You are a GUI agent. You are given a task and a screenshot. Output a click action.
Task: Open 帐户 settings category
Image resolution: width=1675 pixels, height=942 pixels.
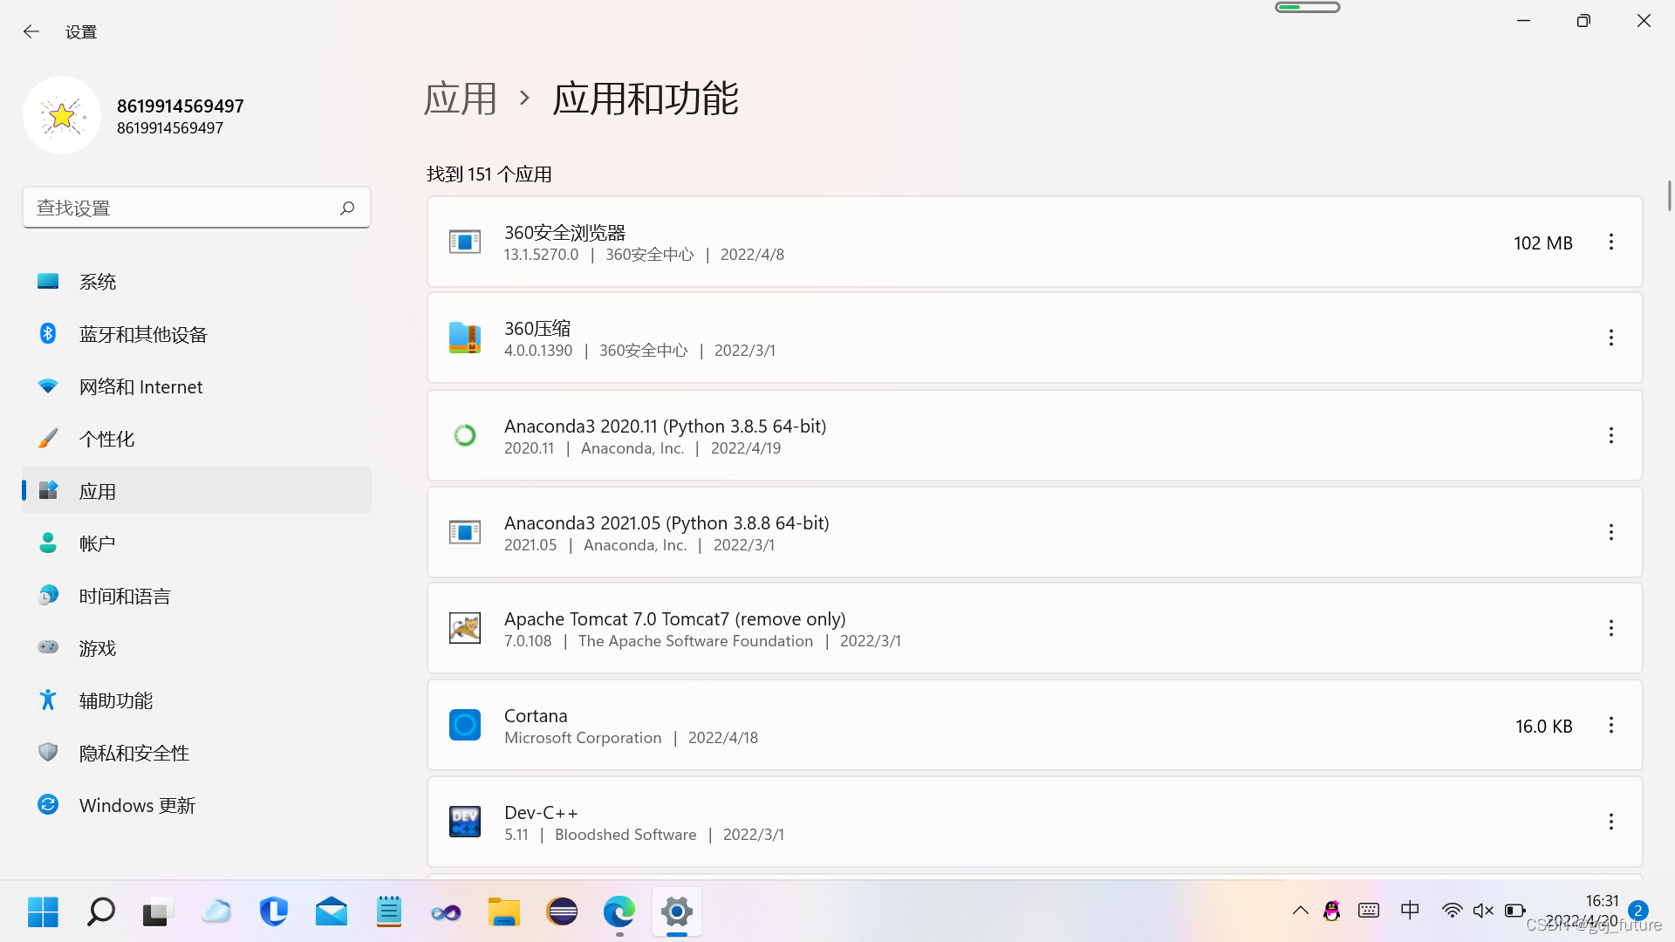(x=196, y=543)
